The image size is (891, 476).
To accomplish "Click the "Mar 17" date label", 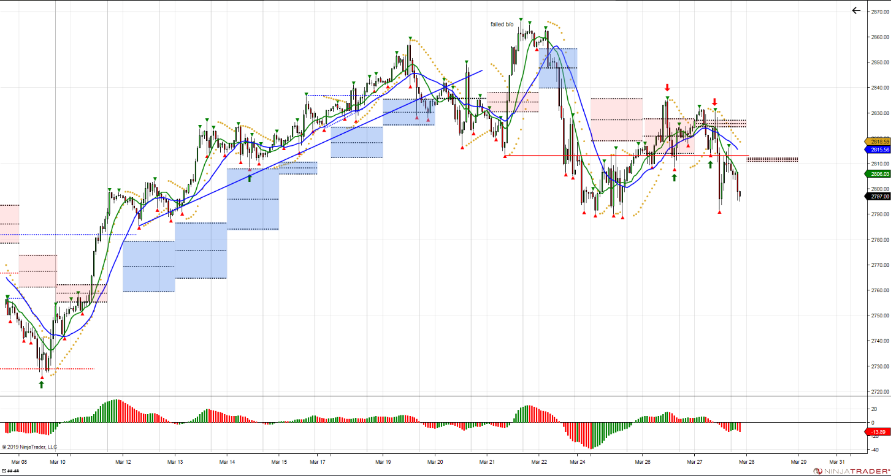I will click(x=317, y=462).
